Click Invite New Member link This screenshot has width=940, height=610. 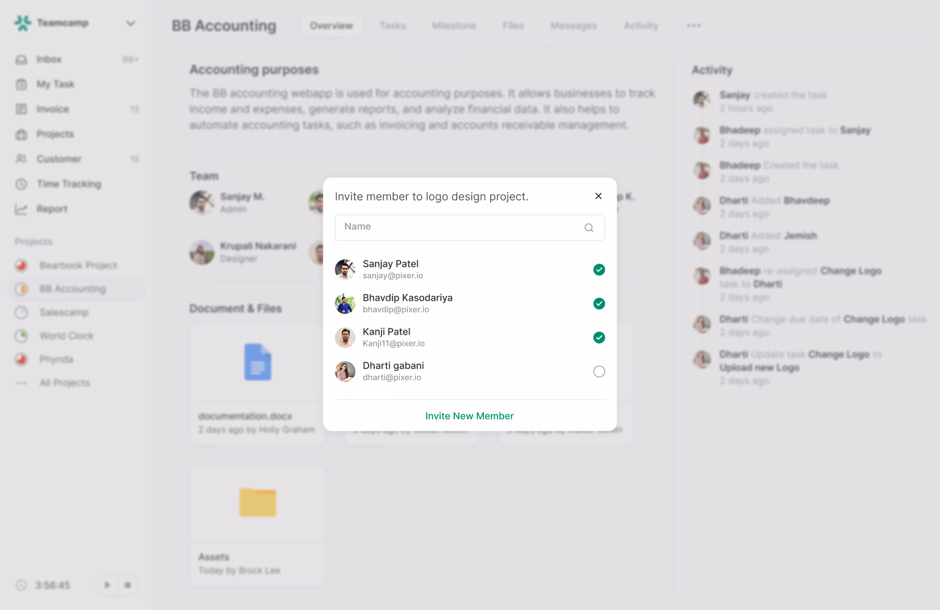(x=469, y=416)
